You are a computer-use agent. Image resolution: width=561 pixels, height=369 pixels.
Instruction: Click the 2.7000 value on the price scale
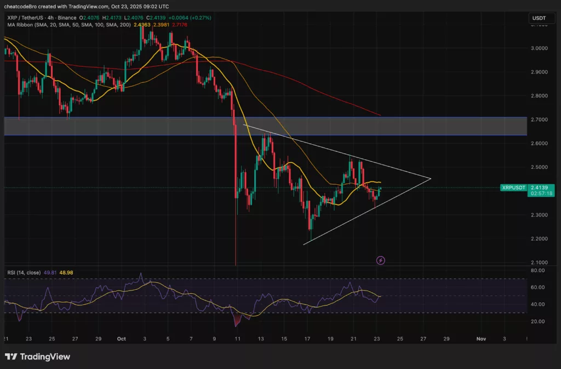pyautogui.click(x=541, y=120)
